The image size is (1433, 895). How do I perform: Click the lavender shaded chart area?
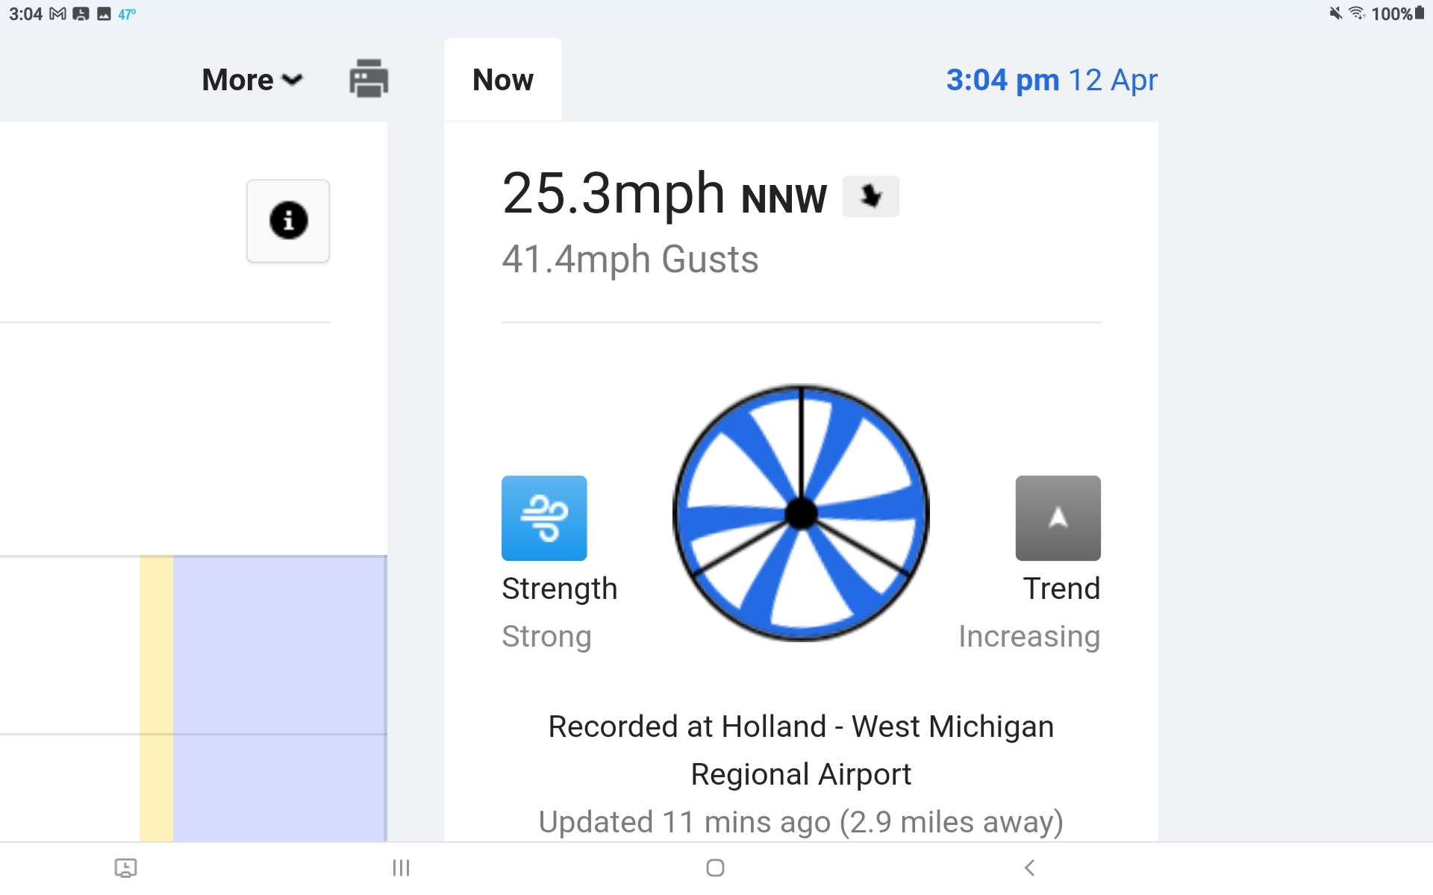(x=280, y=698)
